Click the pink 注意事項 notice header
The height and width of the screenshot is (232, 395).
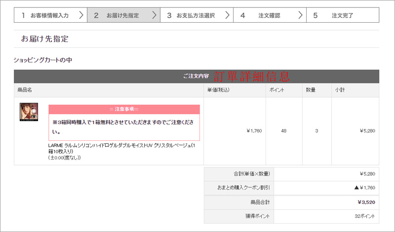pyautogui.click(x=124, y=109)
